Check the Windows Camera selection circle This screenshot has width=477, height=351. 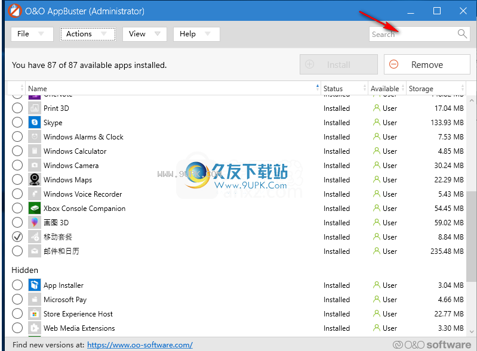(x=17, y=165)
